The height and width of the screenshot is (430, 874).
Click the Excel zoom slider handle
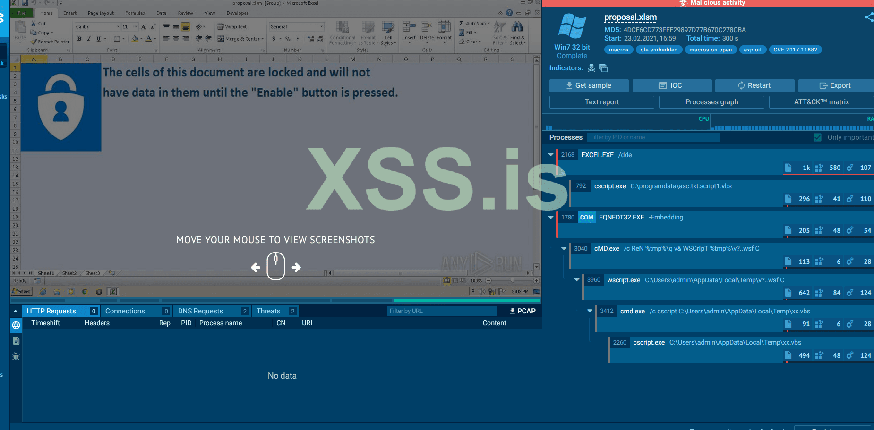pos(513,281)
